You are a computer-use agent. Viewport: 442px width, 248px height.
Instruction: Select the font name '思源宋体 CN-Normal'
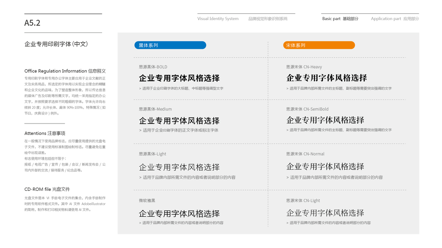point(305,154)
